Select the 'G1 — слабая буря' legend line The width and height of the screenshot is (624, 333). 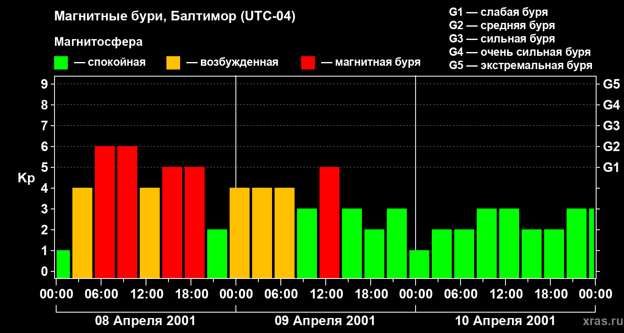tap(498, 12)
